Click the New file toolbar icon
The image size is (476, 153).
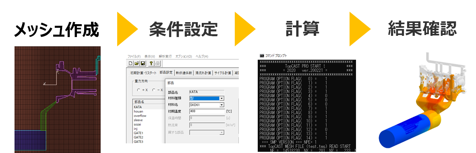[x=131, y=63]
